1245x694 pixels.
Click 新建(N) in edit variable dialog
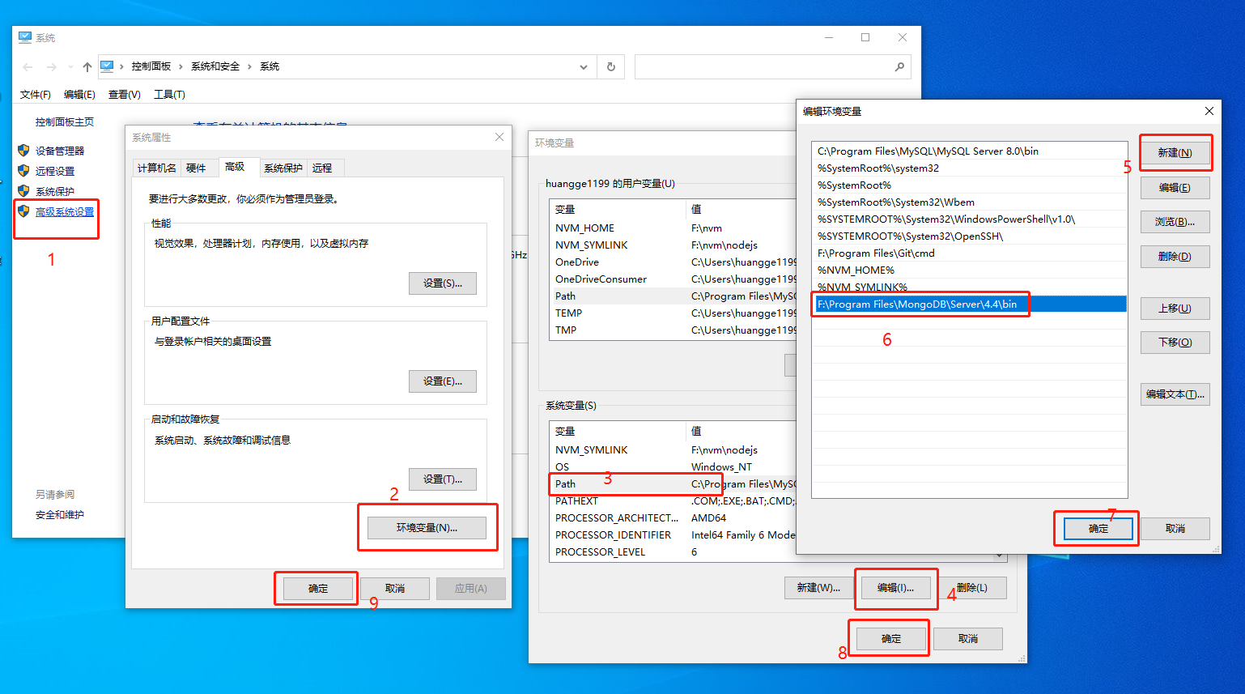(1175, 153)
